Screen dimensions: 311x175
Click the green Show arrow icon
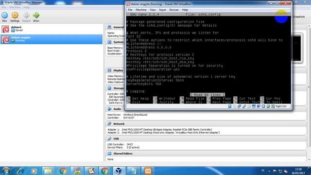pyautogui.click(x=36, y=16)
